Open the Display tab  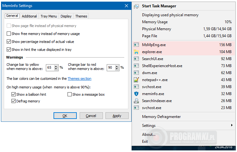click(x=66, y=16)
